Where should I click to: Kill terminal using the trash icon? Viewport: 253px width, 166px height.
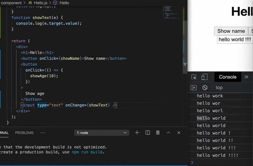click(158, 133)
